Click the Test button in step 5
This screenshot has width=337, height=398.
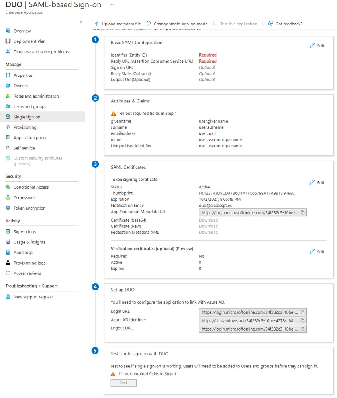123,383
